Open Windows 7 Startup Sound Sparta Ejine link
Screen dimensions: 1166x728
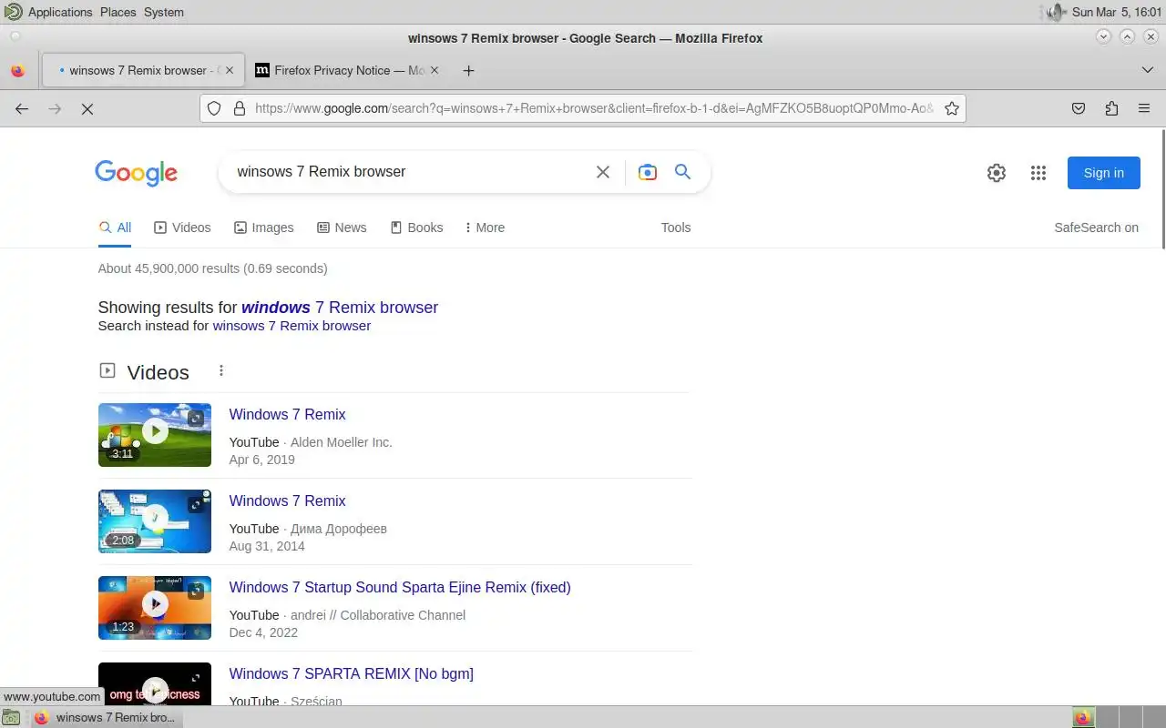(400, 587)
